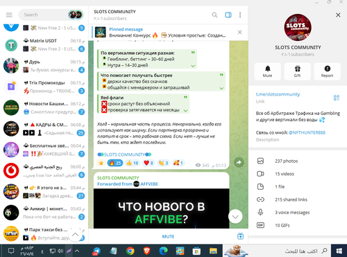Open the 1 file list
347x257 pixels.
(x=298, y=186)
